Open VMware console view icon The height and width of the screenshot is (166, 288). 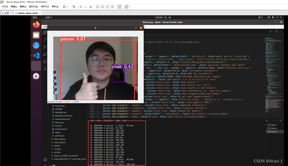click(x=120, y=7)
